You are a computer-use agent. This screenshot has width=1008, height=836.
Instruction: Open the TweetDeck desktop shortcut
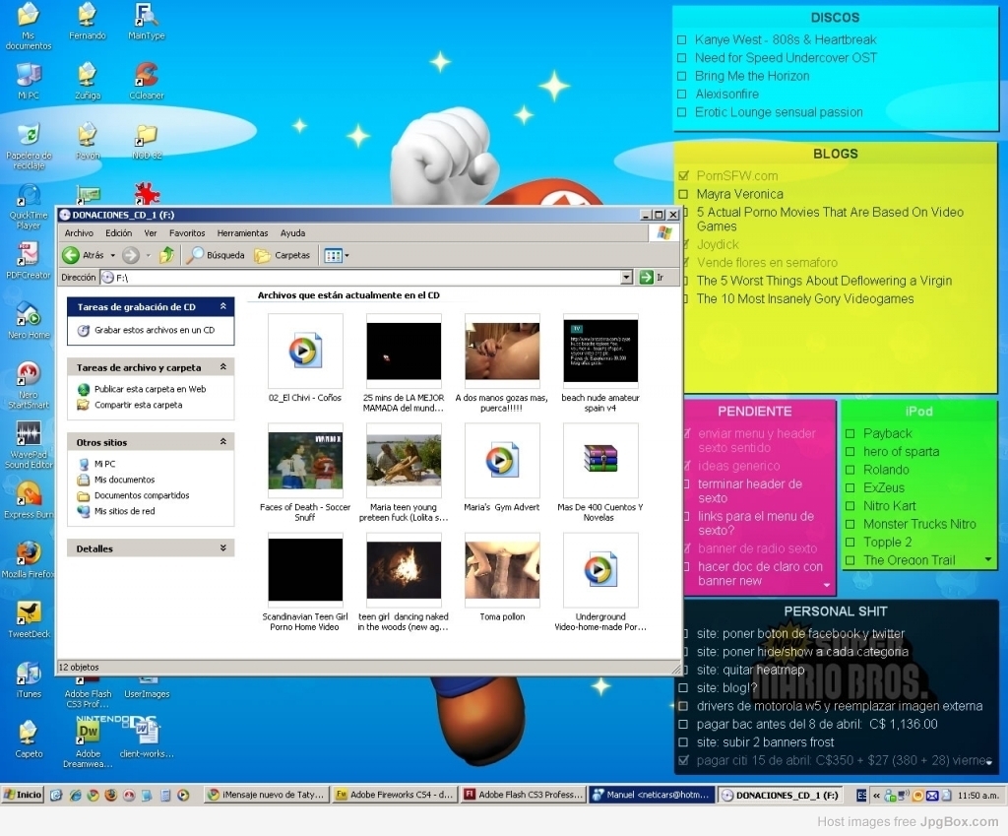point(29,619)
